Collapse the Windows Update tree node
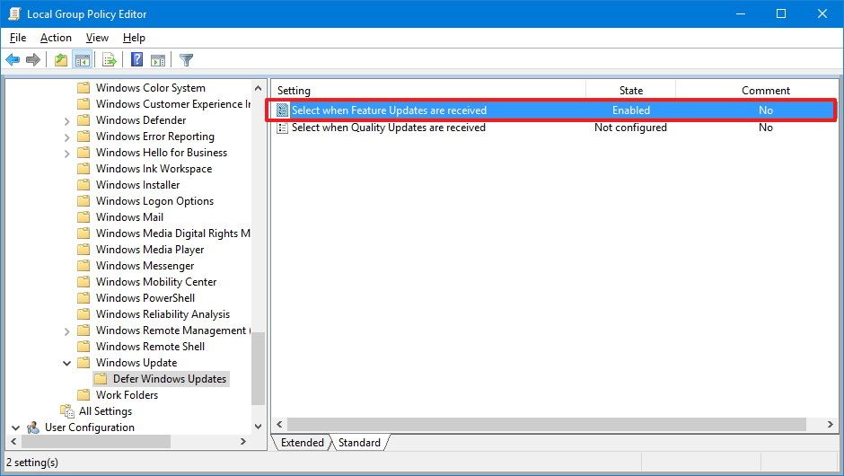 [67, 363]
